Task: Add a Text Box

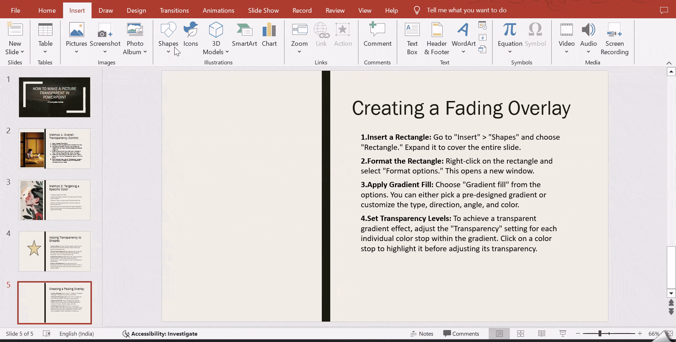Action: coord(412,38)
